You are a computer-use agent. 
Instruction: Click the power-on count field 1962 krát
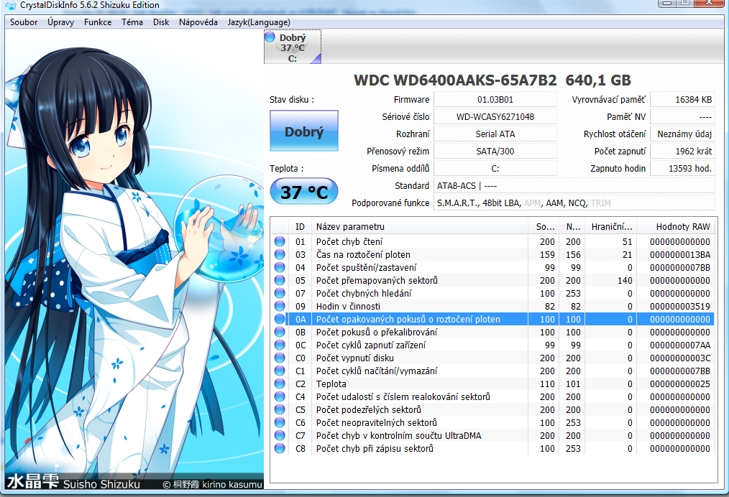[682, 151]
